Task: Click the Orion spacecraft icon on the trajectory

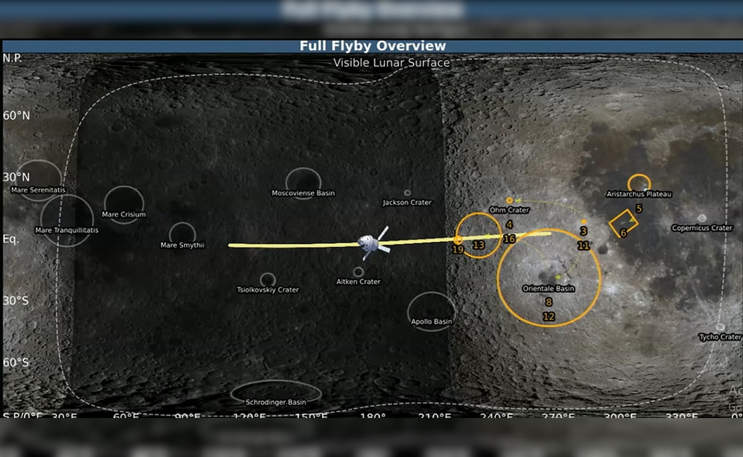Action: [x=370, y=244]
